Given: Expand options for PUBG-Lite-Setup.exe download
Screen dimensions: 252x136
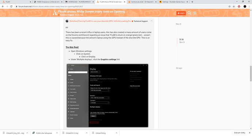Looking at the screenshot, I should point(57,133).
